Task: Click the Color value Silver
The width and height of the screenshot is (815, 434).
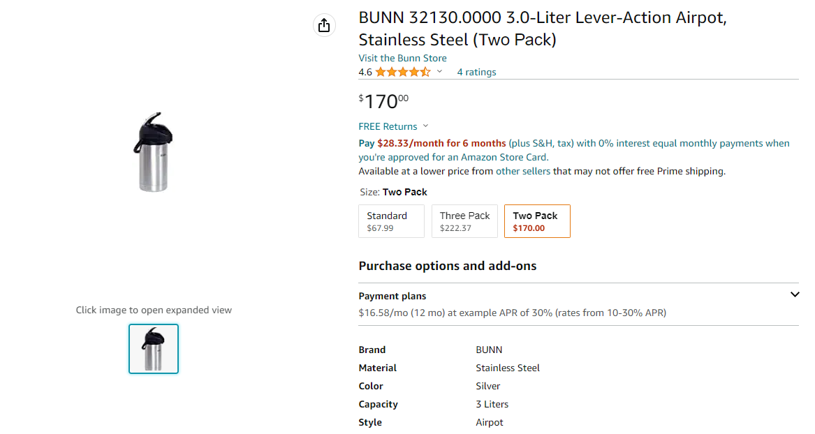Action: click(488, 387)
